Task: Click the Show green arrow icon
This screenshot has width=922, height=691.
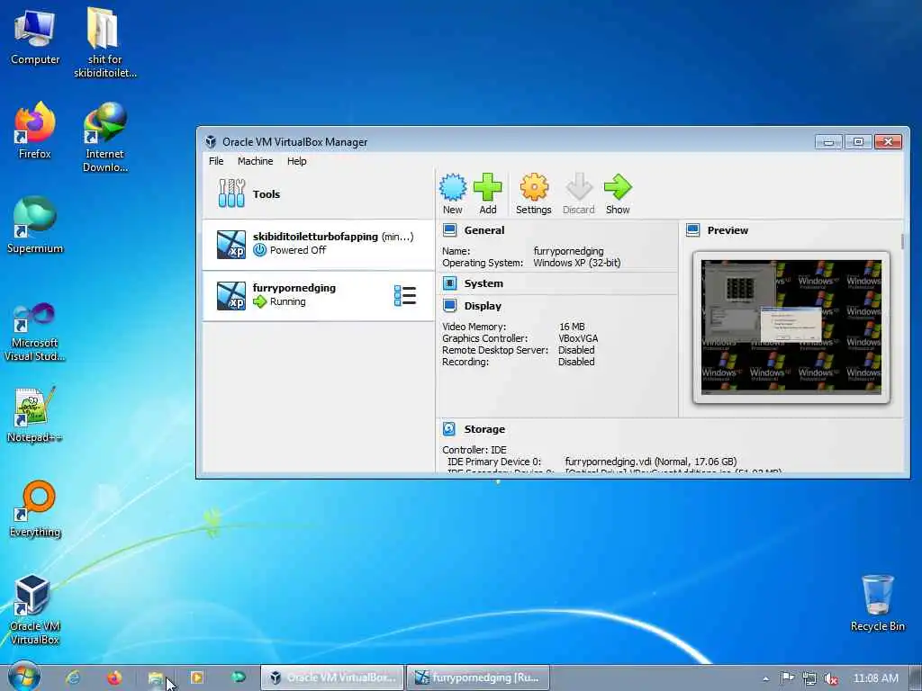Action: [618, 187]
